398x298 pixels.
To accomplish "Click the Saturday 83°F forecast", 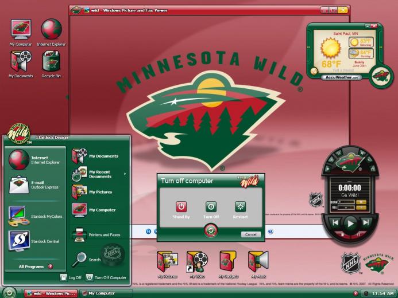I will point(361,42).
